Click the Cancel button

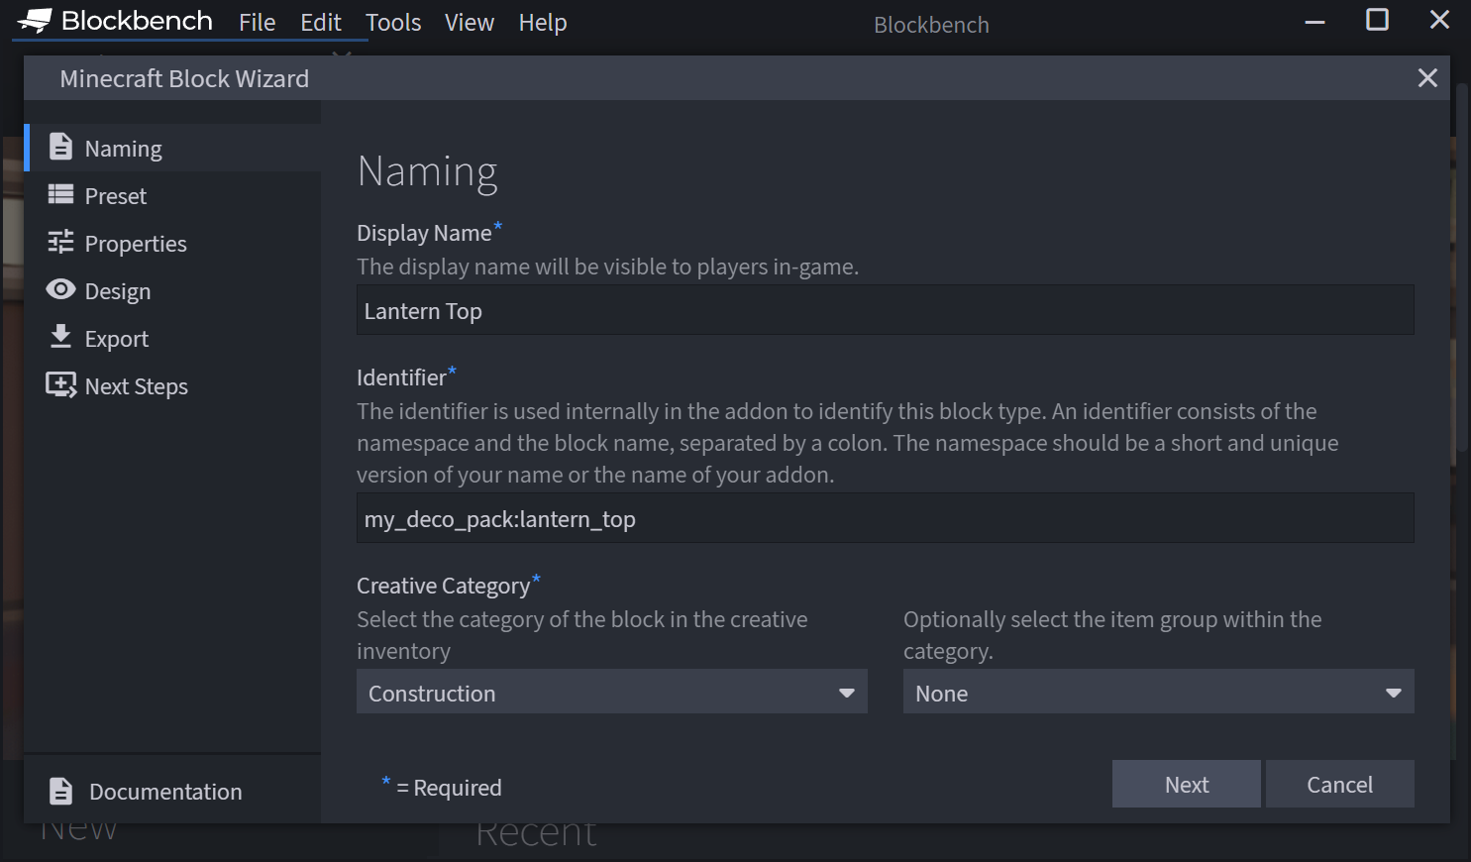click(1339, 784)
